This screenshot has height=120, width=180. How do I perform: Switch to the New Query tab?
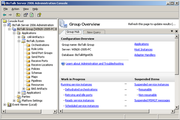[94, 32]
